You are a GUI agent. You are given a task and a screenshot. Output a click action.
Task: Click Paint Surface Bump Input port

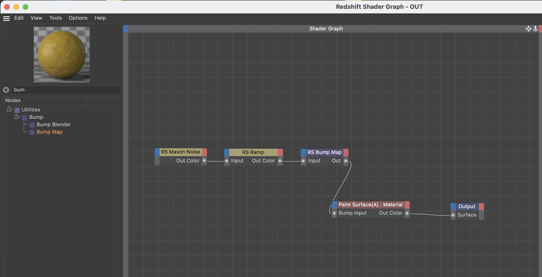point(334,213)
